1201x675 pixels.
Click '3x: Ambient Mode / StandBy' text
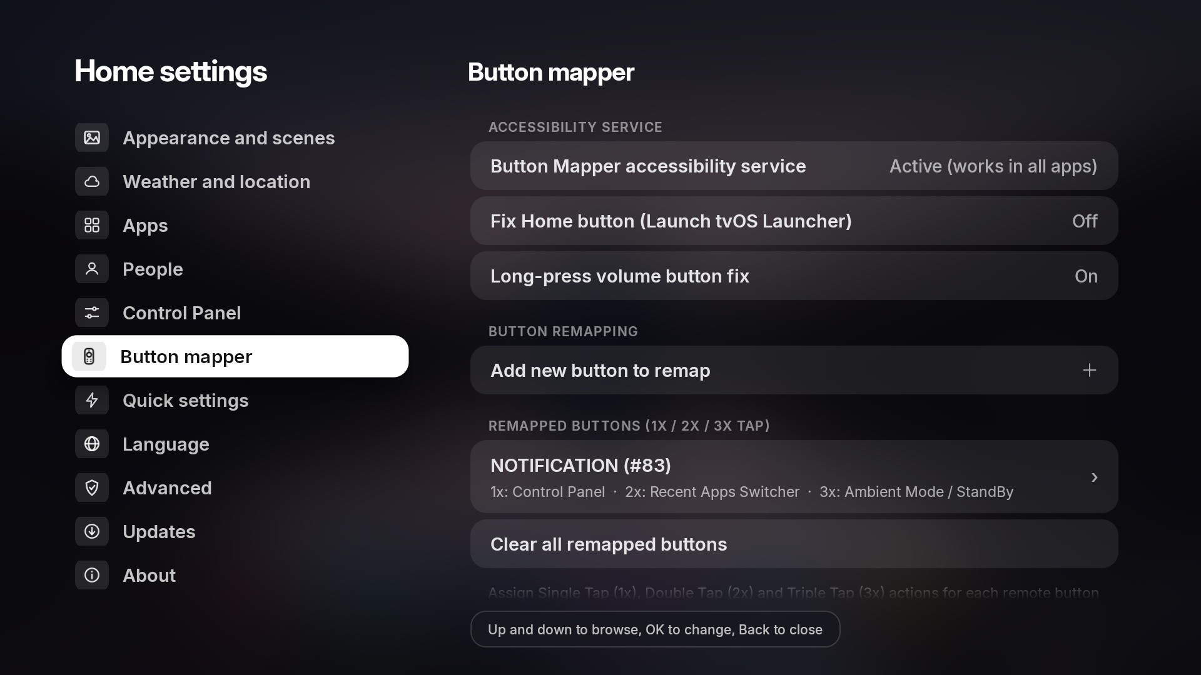click(916, 492)
